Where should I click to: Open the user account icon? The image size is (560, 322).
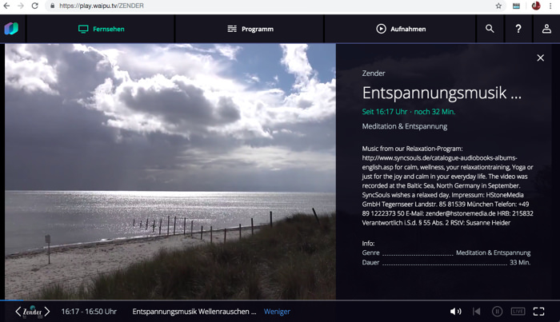coord(546,29)
